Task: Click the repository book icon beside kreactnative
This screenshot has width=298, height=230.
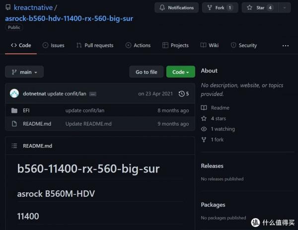Action: [8, 8]
